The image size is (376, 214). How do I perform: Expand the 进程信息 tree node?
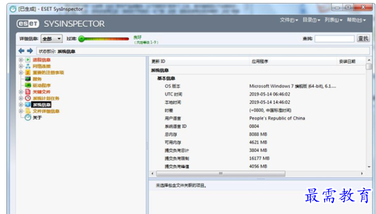coord(21,60)
